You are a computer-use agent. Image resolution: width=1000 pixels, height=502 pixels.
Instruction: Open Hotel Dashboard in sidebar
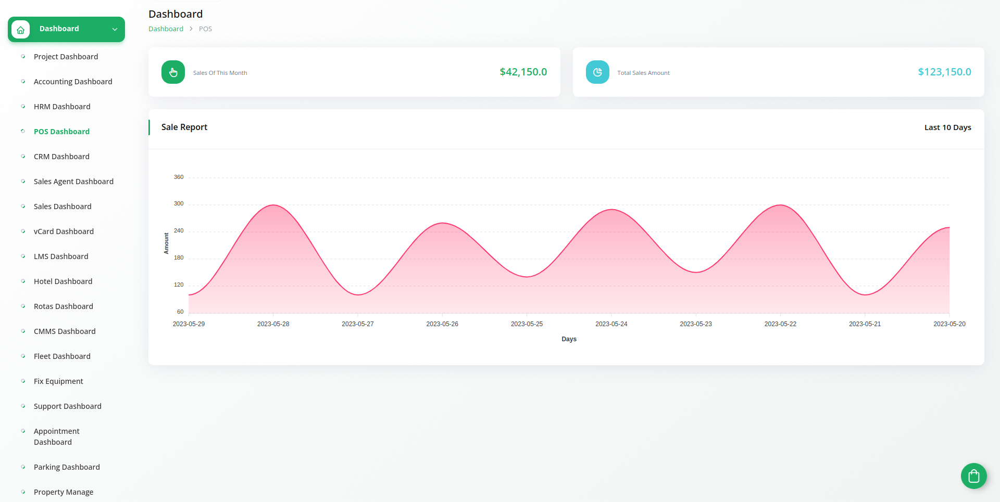(x=63, y=281)
